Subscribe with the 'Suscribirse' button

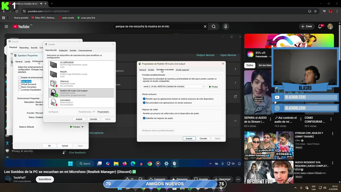45,179
